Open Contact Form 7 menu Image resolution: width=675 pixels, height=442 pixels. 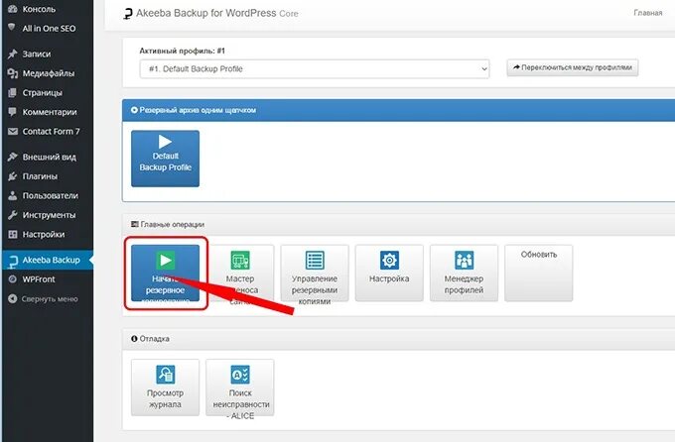(x=47, y=131)
